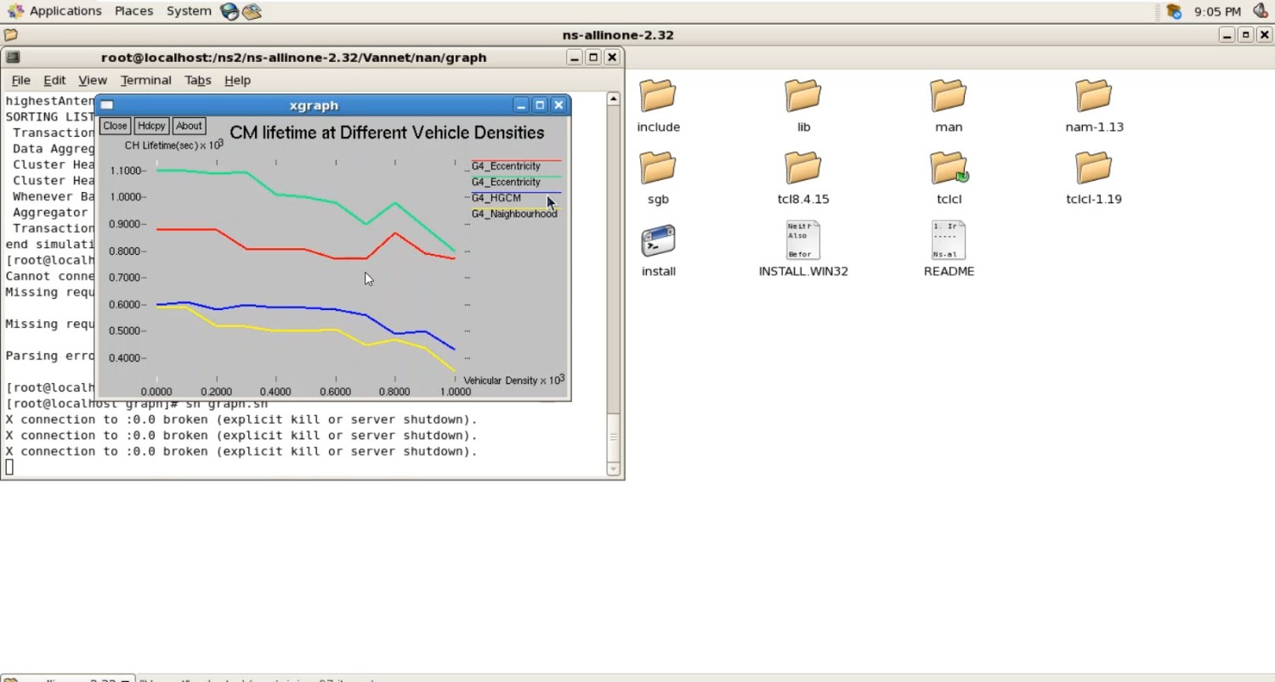Click the terminal scrollbar down arrow
Screen dimensions: 1275x682
point(614,469)
